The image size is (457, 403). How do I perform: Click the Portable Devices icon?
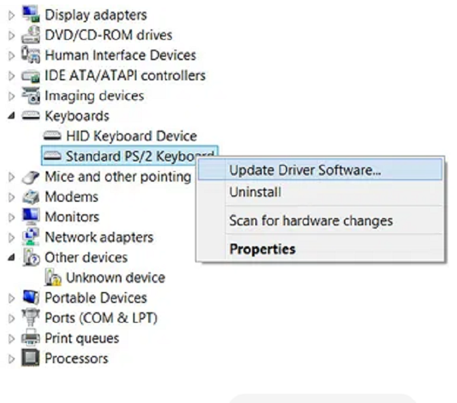tap(31, 298)
